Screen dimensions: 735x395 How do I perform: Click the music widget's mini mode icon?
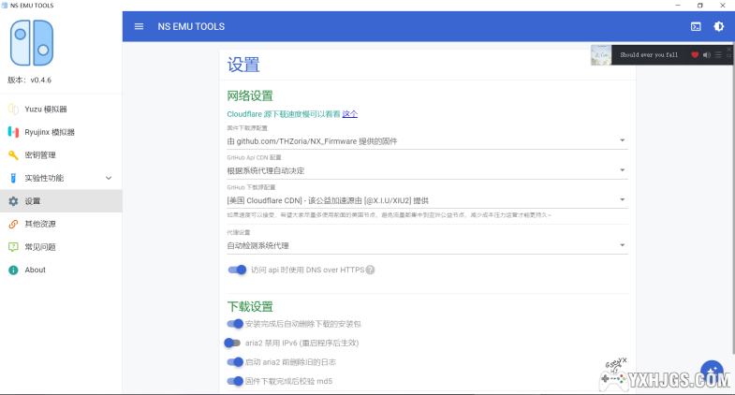point(728,56)
